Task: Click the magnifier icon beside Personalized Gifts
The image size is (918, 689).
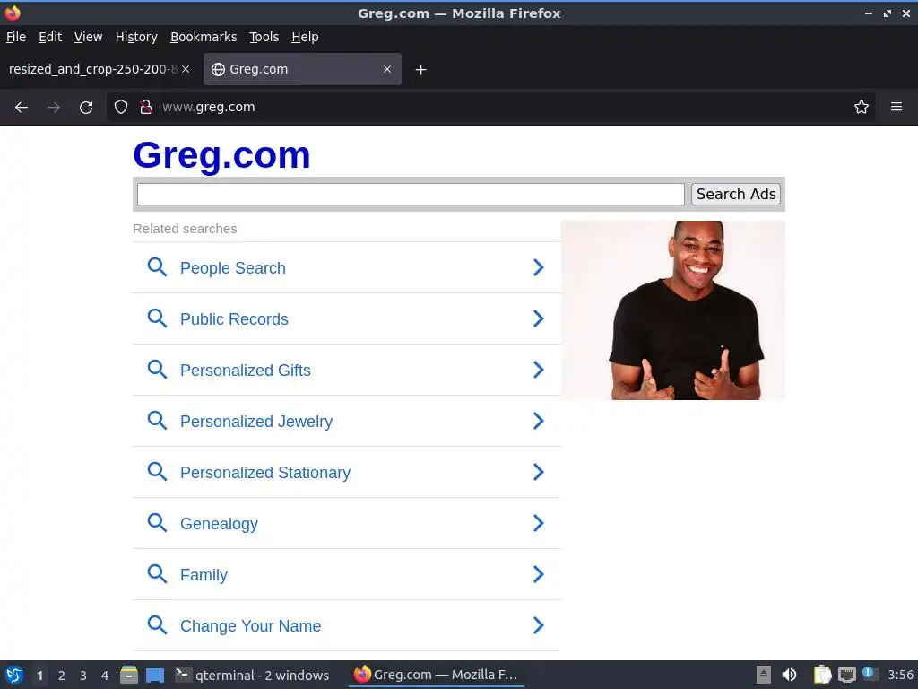Action: (x=157, y=370)
